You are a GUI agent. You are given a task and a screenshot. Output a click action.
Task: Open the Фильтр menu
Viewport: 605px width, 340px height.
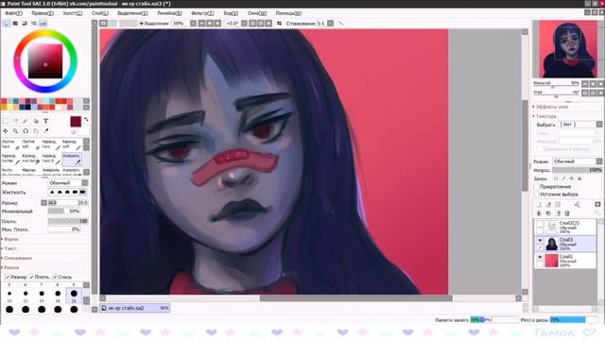(x=202, y=13)
